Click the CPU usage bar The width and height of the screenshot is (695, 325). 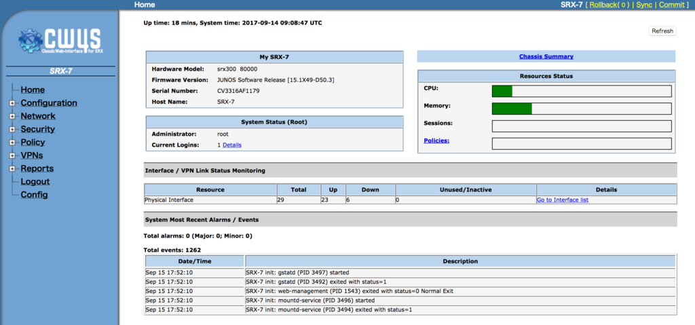click(x=582, y=92)
